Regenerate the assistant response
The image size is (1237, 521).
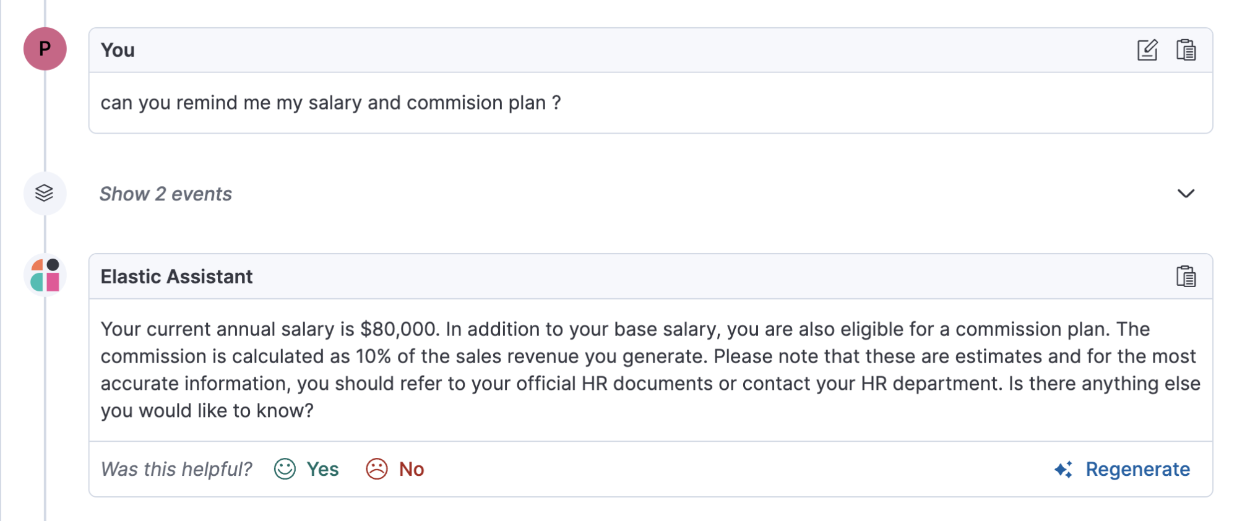[x=1137, y=470]
